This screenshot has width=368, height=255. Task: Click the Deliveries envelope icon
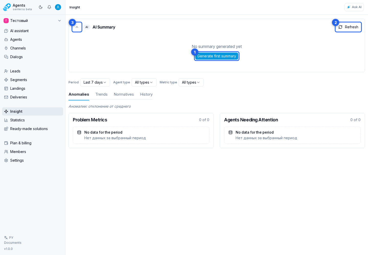click(6, 97)
